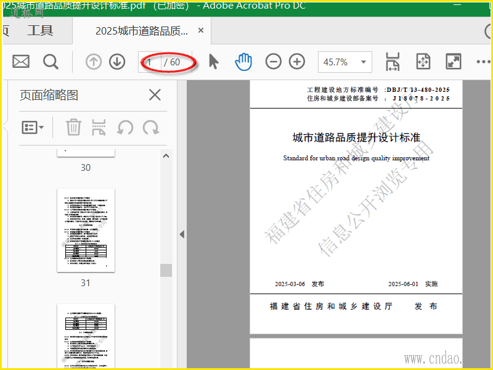Select the page 32 thumbnail below 31
This screenshot has height=370, width=493.
click(x=86, y=335)
